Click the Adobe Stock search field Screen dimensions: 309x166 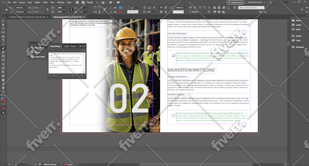tap(279, 2)
